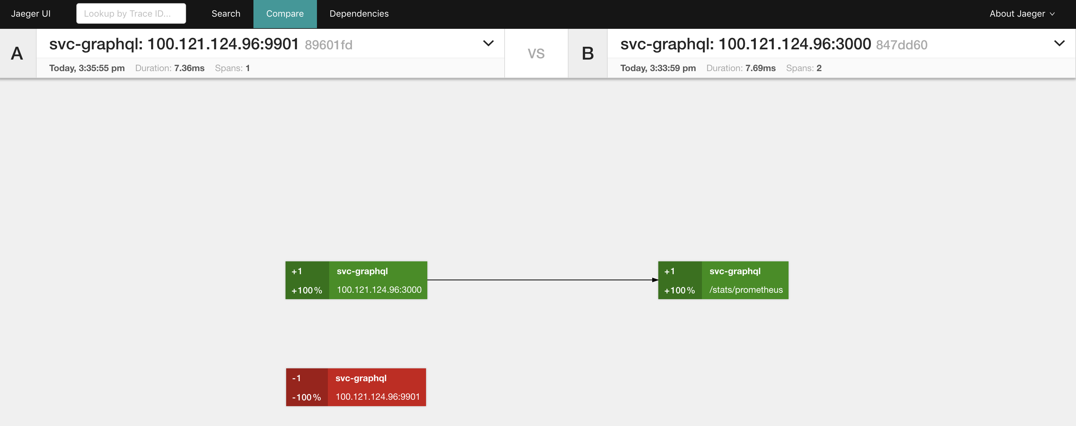Select the Compare tab
Image resolution: width=1076 pixels, height=426 pixels.
tap(285, 14)
